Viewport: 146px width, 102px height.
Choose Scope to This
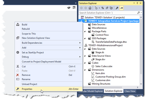point(49,34)
